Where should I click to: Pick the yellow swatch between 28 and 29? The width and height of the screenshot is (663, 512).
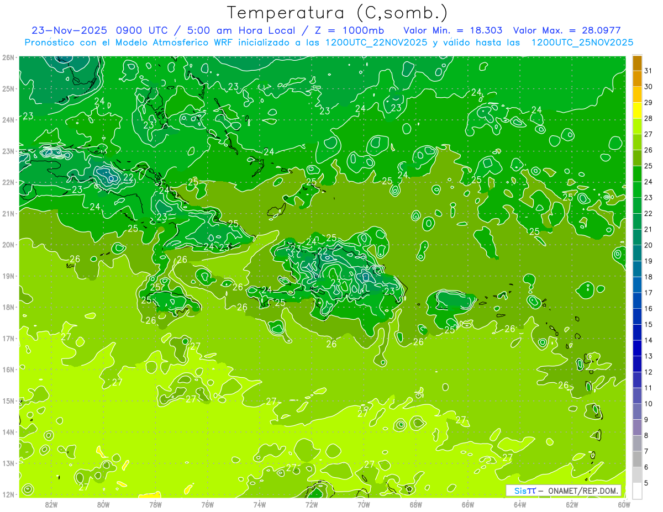637,110
